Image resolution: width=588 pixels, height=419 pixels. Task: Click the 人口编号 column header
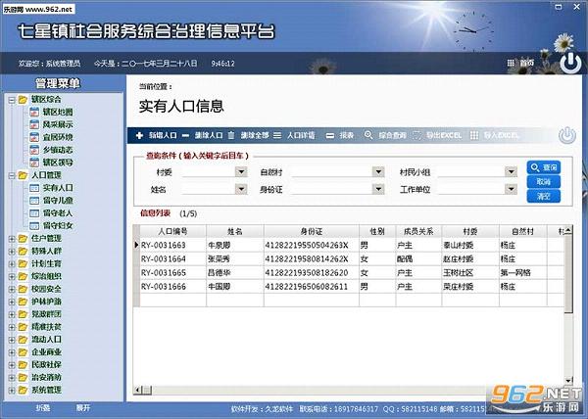point(172,231)
